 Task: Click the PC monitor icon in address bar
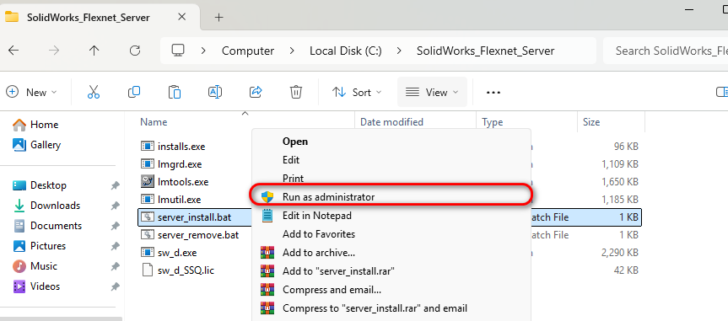pos(177,51)
